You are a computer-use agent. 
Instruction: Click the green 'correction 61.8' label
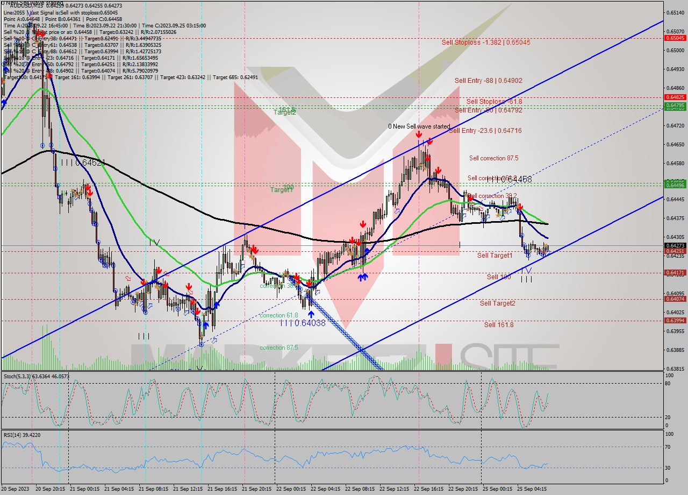click(x=279, y=315)
